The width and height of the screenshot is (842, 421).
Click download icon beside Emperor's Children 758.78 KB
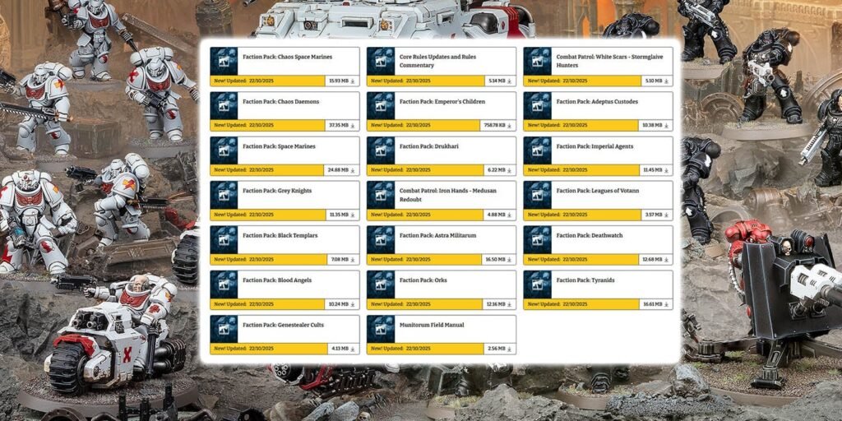[510, 125]
